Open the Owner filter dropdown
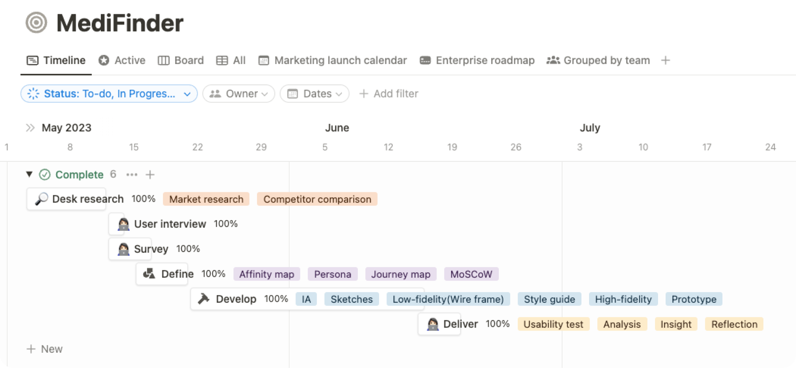The height and width of the screenshot is (368, 796). tap(239, 94)
